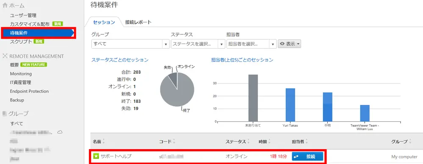The height and width of the screenshot is (164, 423).
Task: Click the My computer group cell
Action: 404,157
